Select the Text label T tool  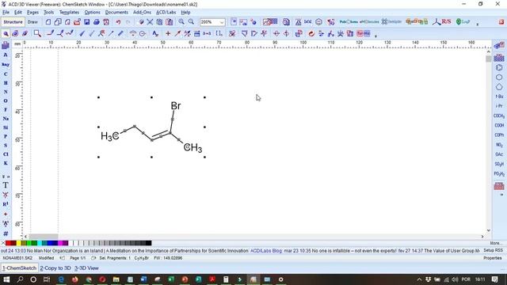tap(6, 185)
